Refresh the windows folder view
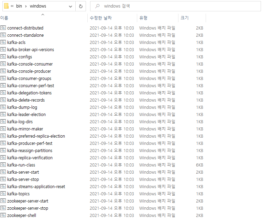Image resolution: width=262 pixels, height=219 pixels. [81, 6]
